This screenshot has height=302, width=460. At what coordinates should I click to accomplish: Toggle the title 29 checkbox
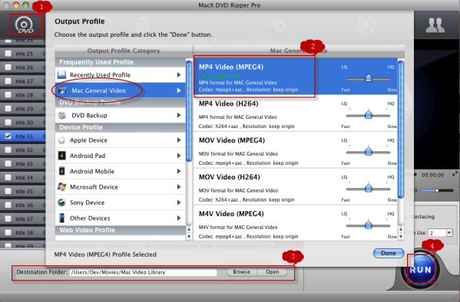coord(8,109)
